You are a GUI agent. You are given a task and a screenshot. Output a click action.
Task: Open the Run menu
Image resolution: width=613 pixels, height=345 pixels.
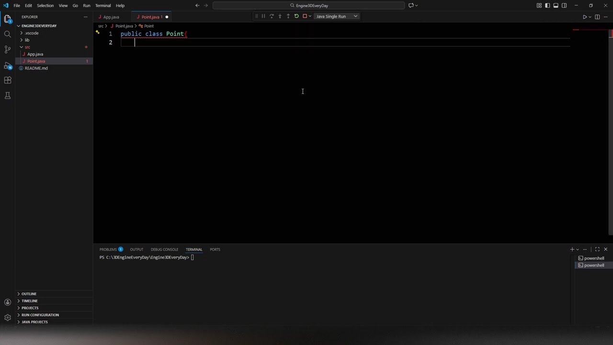click(x=87, y=5)
